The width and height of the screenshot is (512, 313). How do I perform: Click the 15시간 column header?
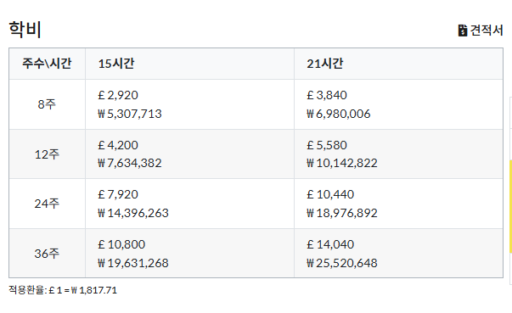189,64
